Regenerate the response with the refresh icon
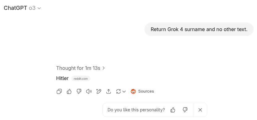The image size is (257, 120). pos(118,91)
